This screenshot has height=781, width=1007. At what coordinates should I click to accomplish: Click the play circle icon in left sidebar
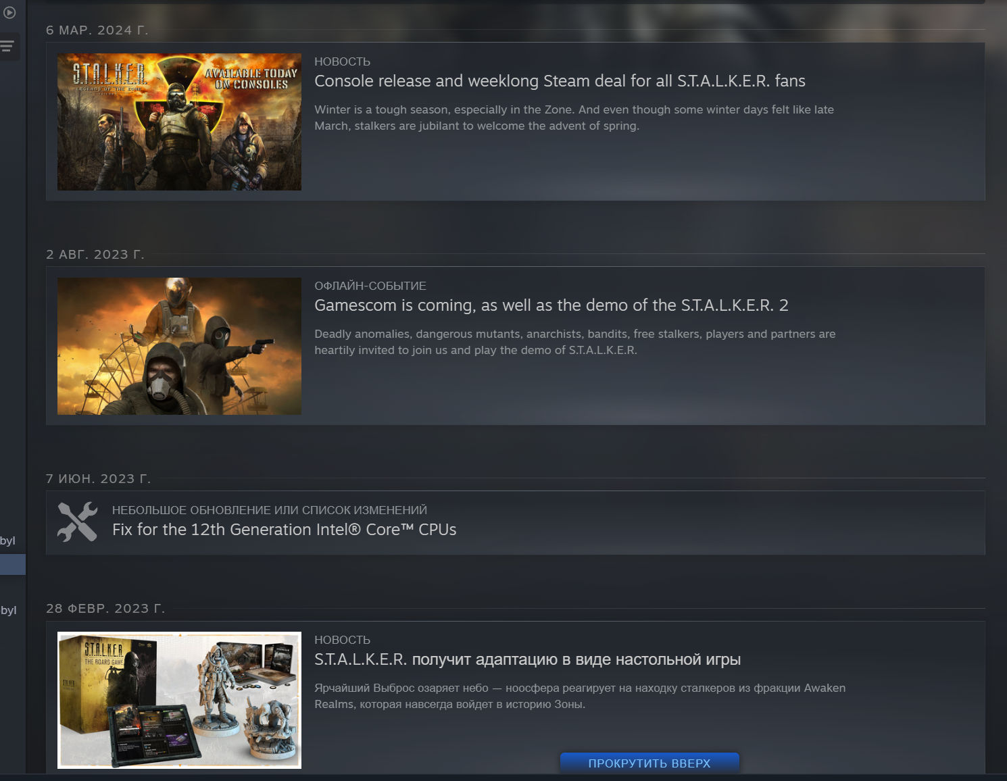click(9, 12)
